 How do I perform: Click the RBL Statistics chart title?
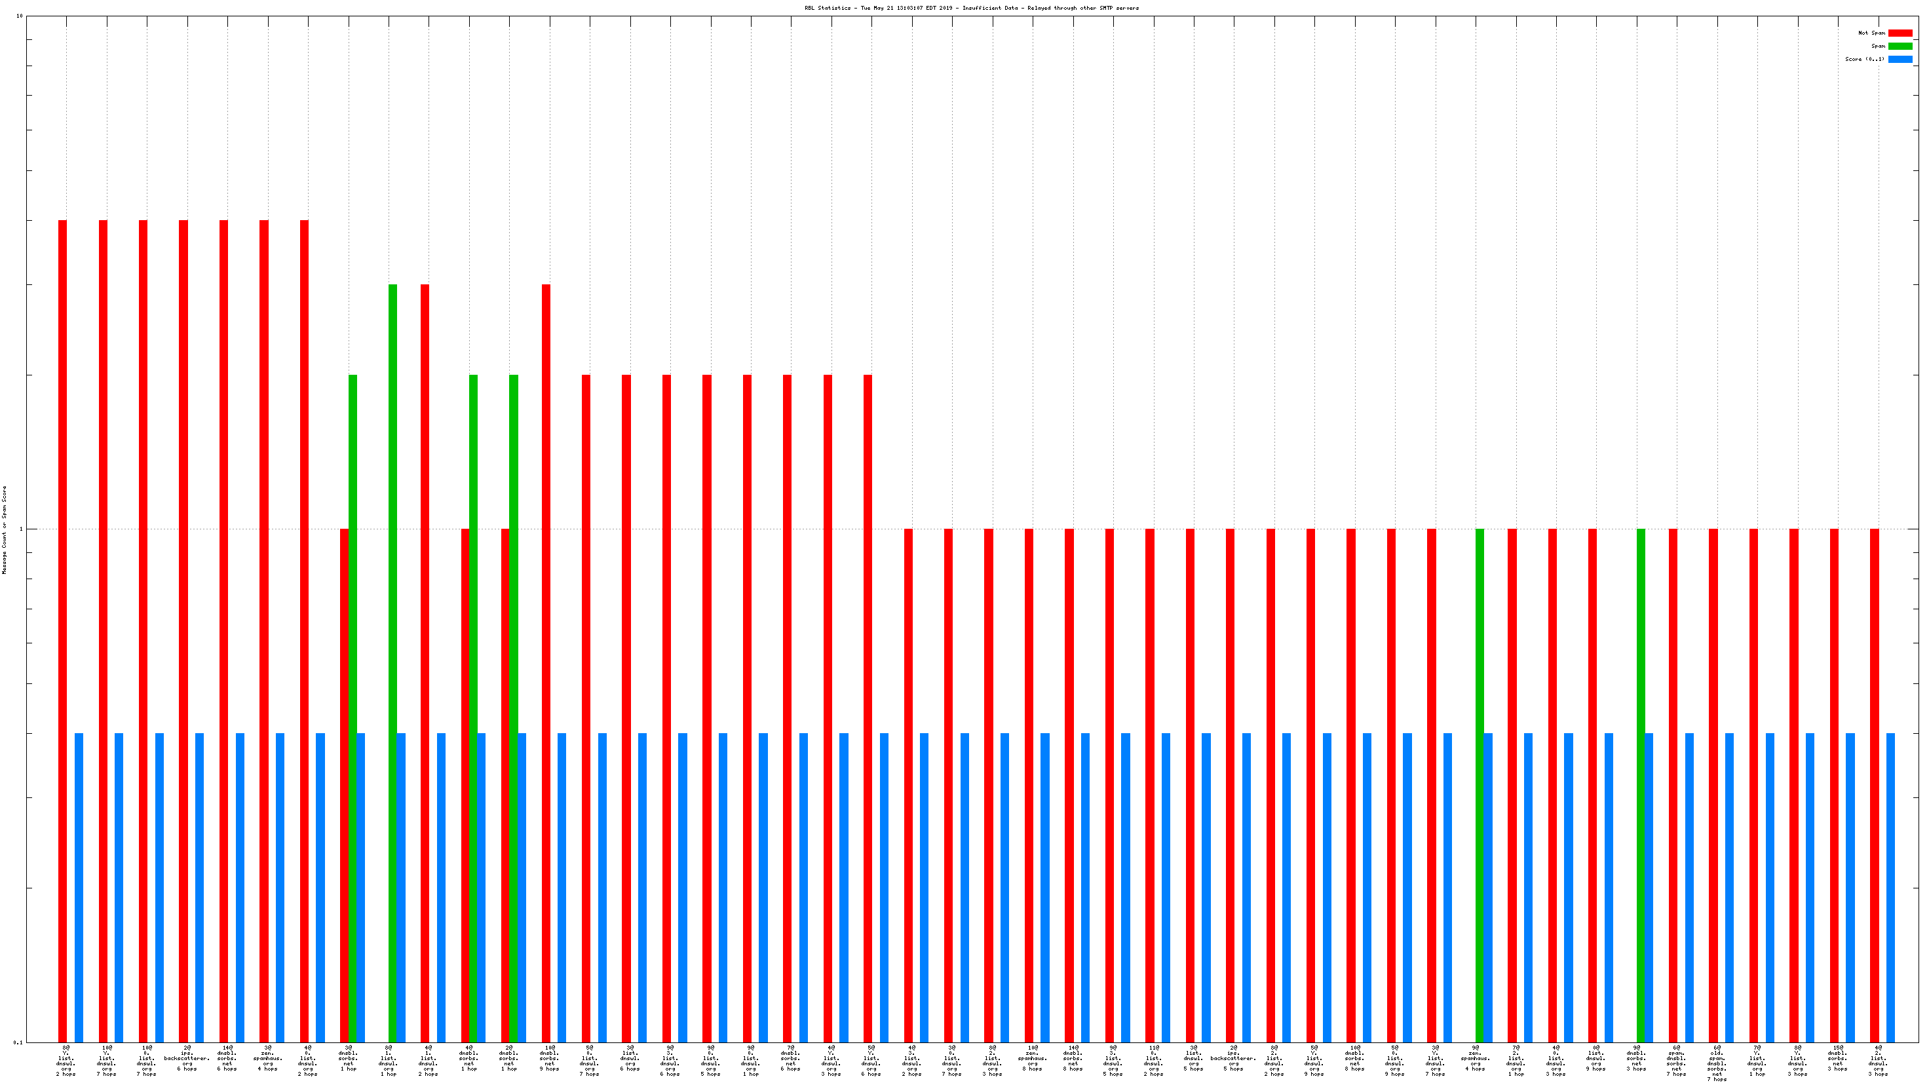[x=971, y=9]
